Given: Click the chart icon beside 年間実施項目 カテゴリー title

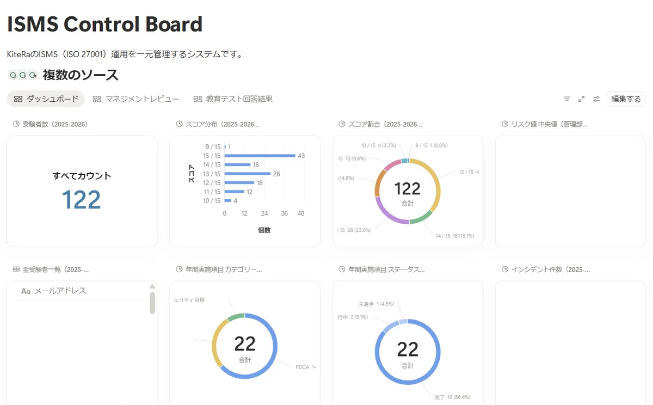Looking at the screenshot, I should 179,269.
